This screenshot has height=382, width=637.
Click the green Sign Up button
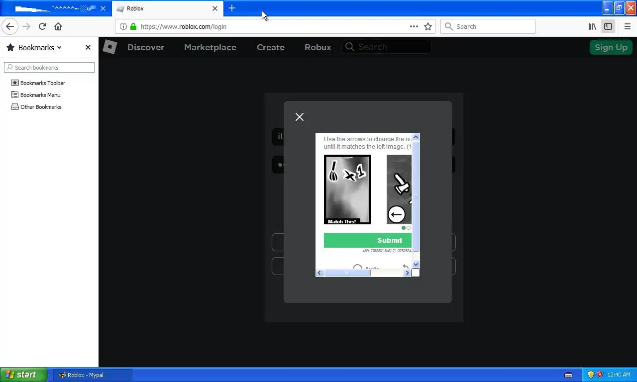point(611,47)
